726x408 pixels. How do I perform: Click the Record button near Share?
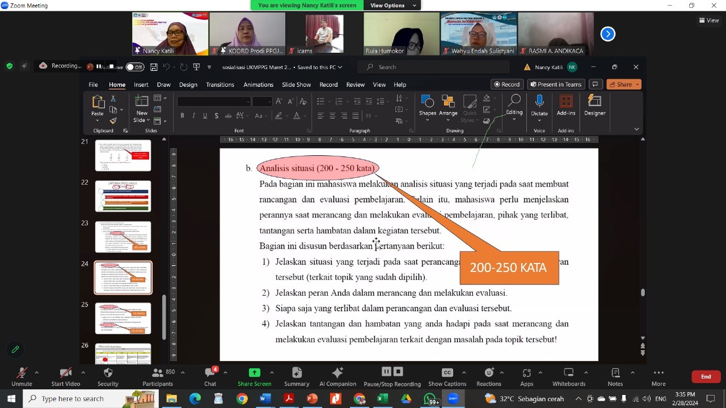506,84
